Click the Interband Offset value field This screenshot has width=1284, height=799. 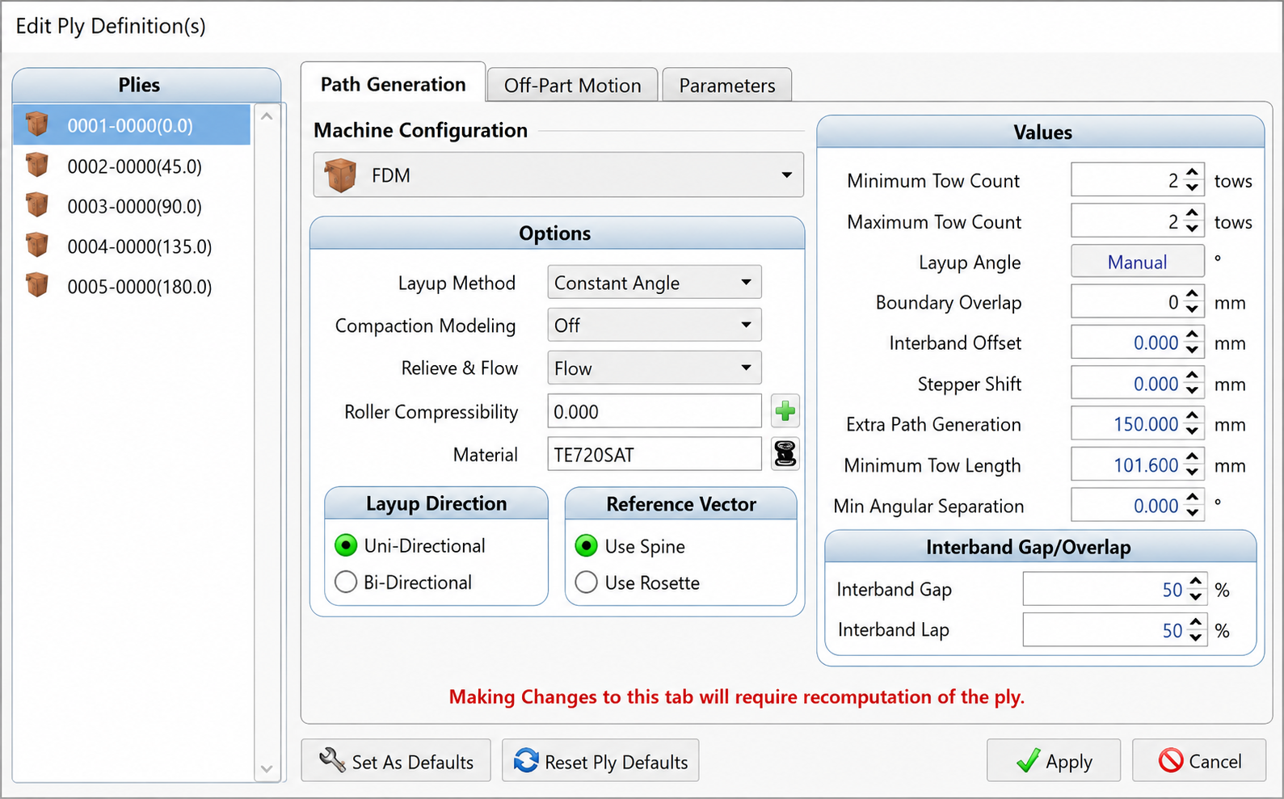click(1138, 343)
